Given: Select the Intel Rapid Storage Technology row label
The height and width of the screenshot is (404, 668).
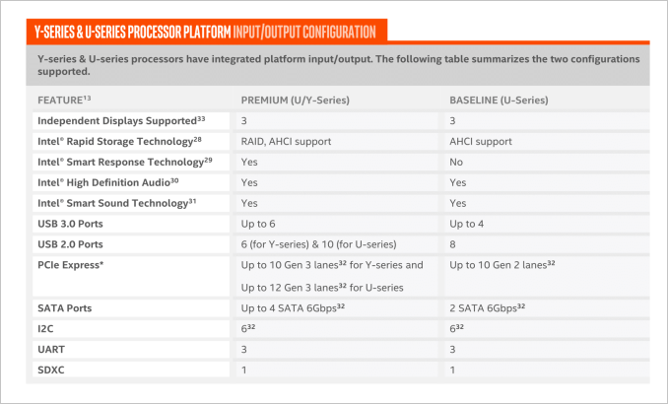Looking at the screenshot, I should point(119,142).
